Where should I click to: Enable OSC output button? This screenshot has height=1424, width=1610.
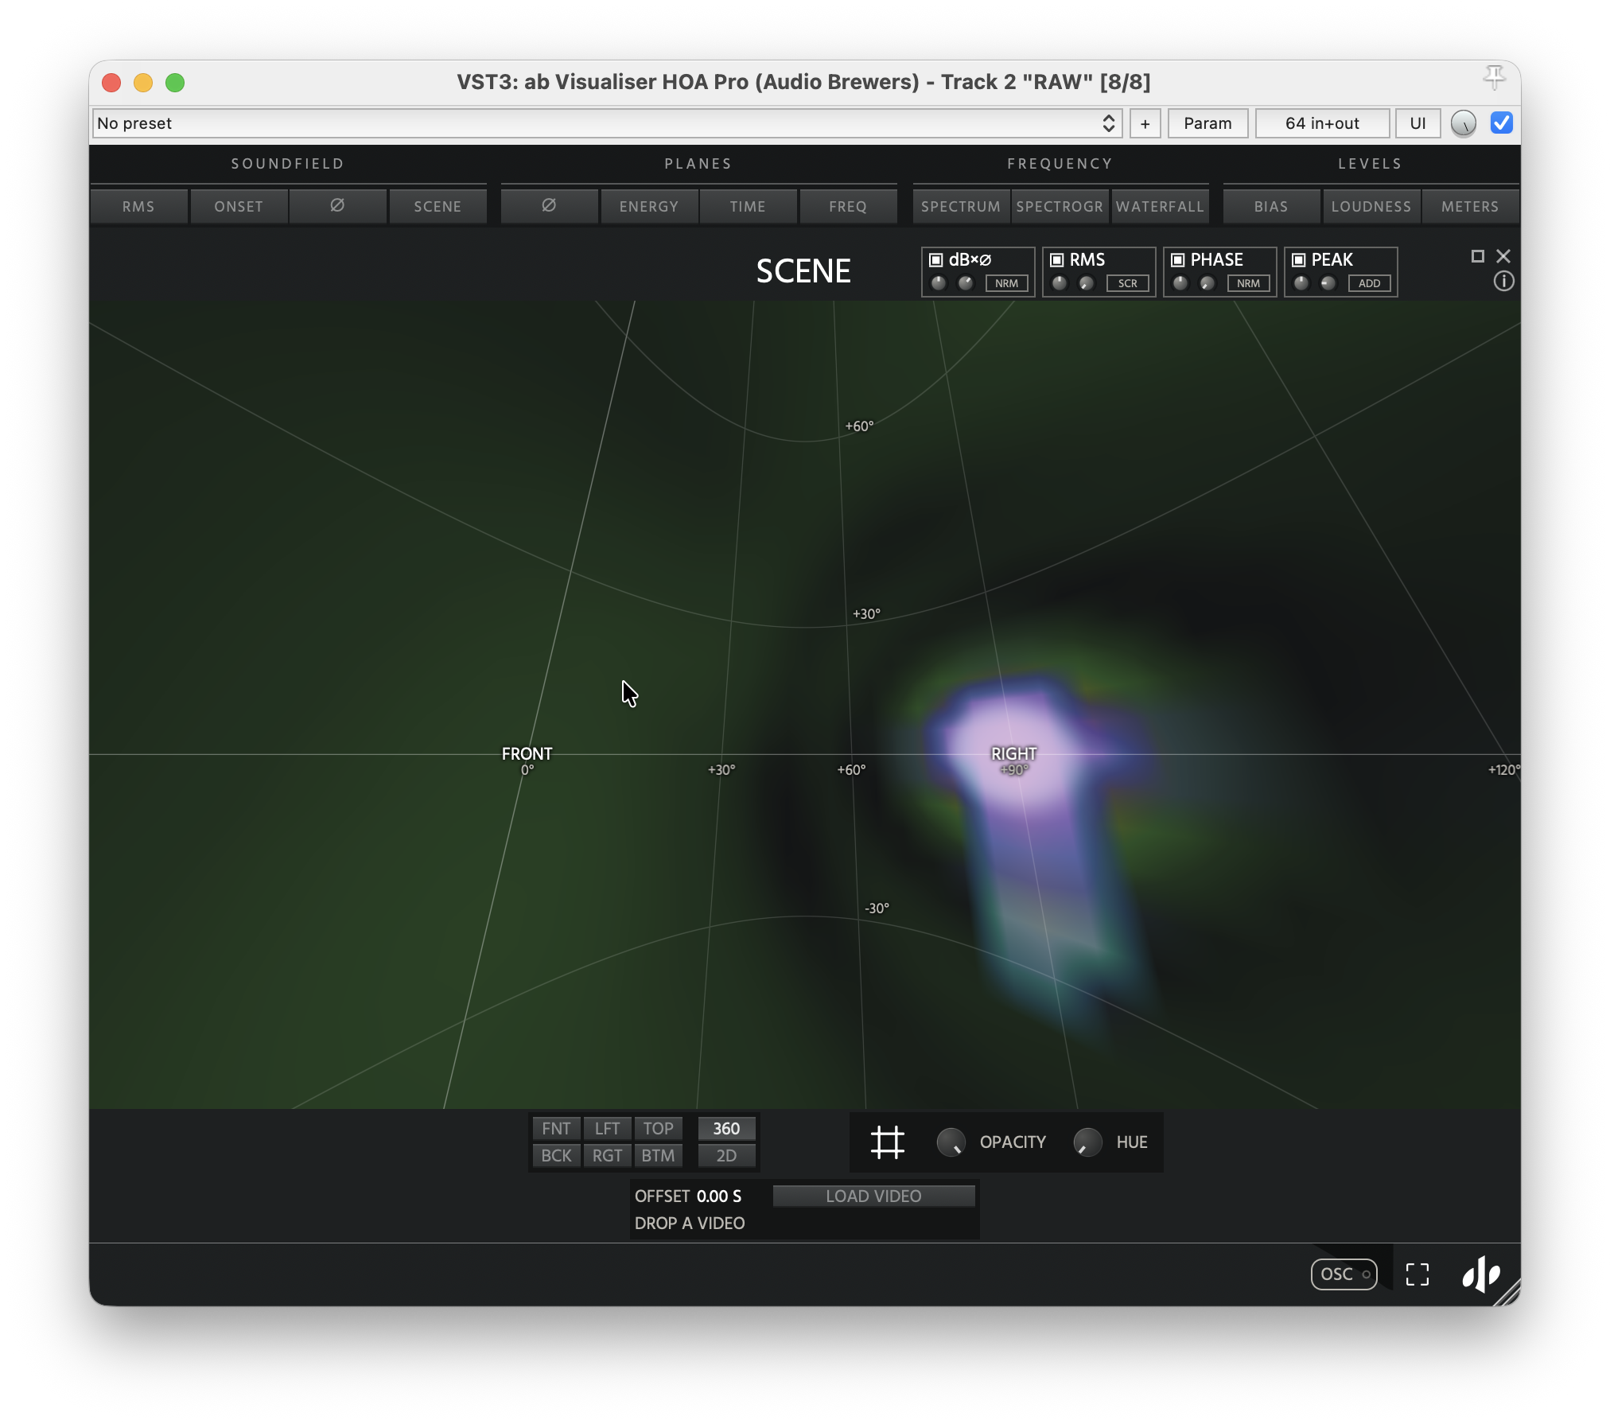point(1344,1274)
